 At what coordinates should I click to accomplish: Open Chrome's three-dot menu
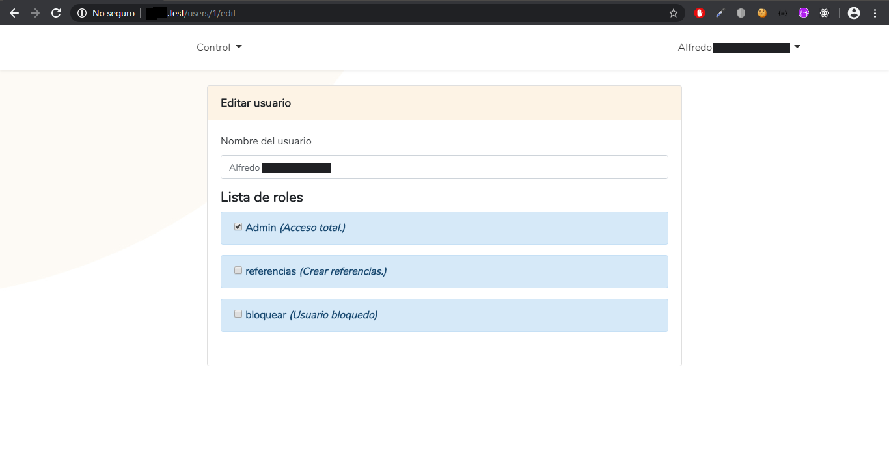pos(875,13)
